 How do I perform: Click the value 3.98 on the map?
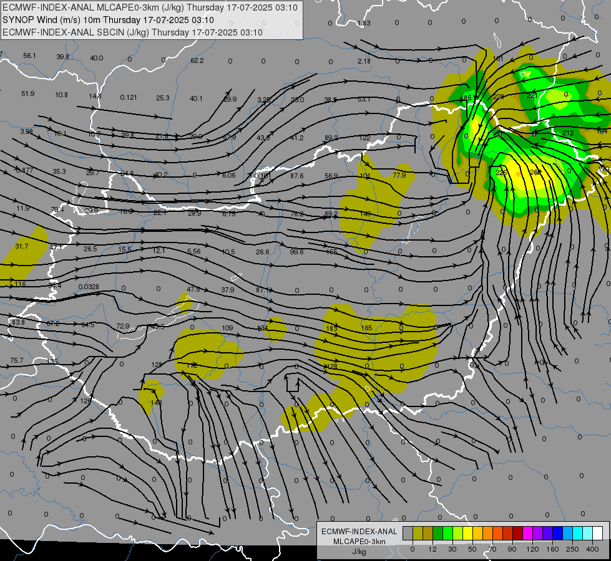tap(26, 132)
